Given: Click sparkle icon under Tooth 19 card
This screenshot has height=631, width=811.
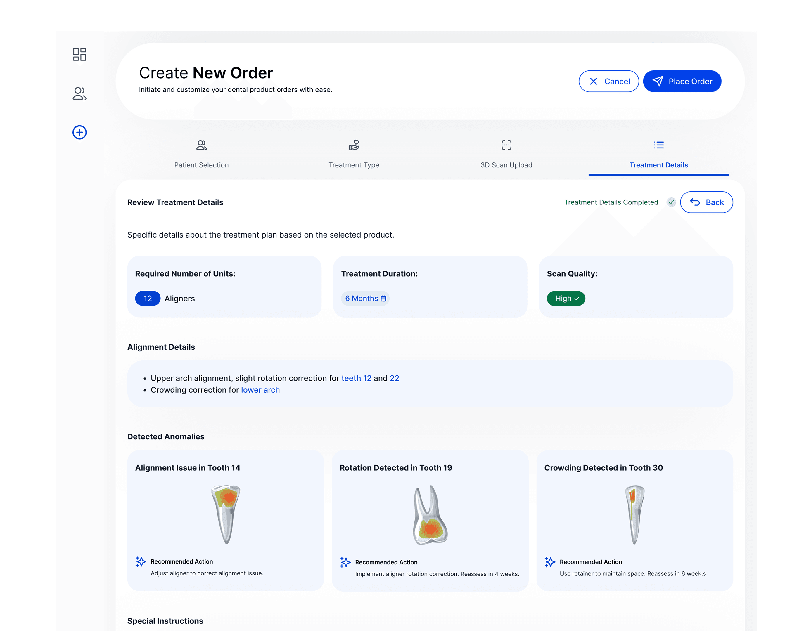Looking at the screenshot, I should (x=345, y=562).
